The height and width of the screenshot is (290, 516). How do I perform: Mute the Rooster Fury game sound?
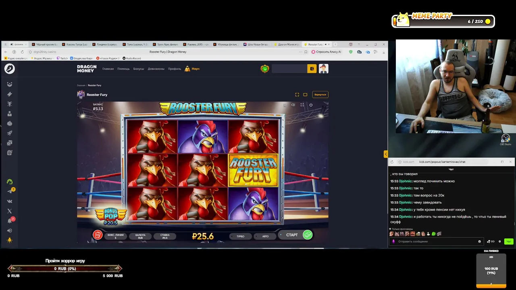[x=293, y=105]
